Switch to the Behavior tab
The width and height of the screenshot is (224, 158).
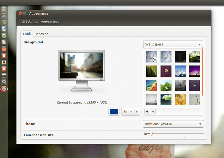tap(41, 34)
